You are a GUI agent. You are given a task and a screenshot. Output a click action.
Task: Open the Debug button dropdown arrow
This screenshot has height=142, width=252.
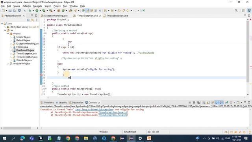(x=33, y=11)
